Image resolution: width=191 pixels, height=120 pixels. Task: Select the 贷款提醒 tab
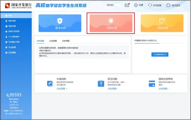click(x=40, y=41)
